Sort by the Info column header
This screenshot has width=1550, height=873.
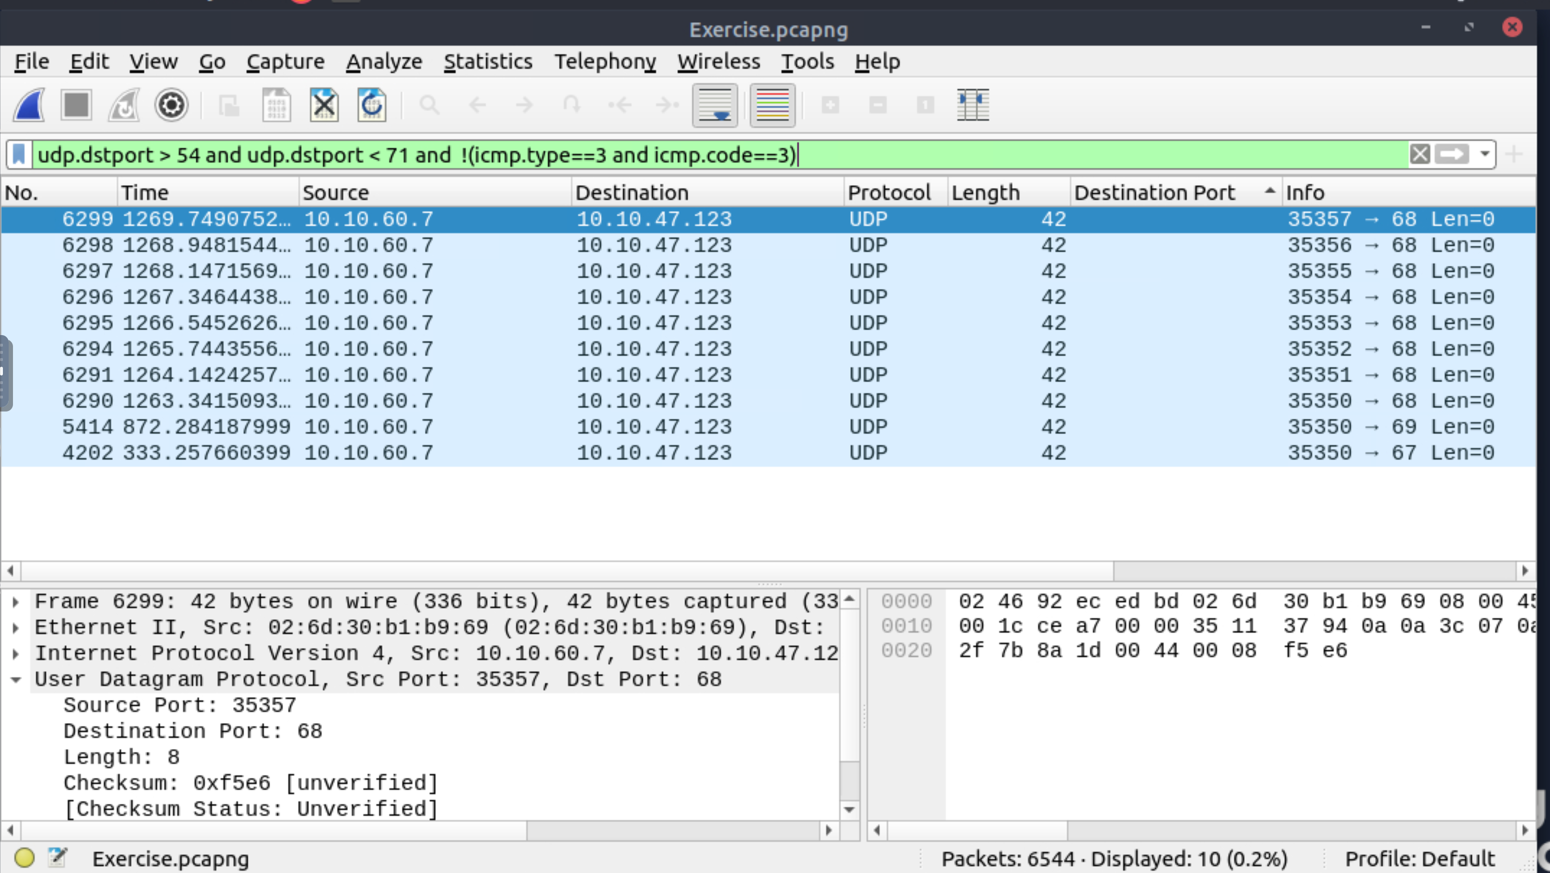point(1409,192)
